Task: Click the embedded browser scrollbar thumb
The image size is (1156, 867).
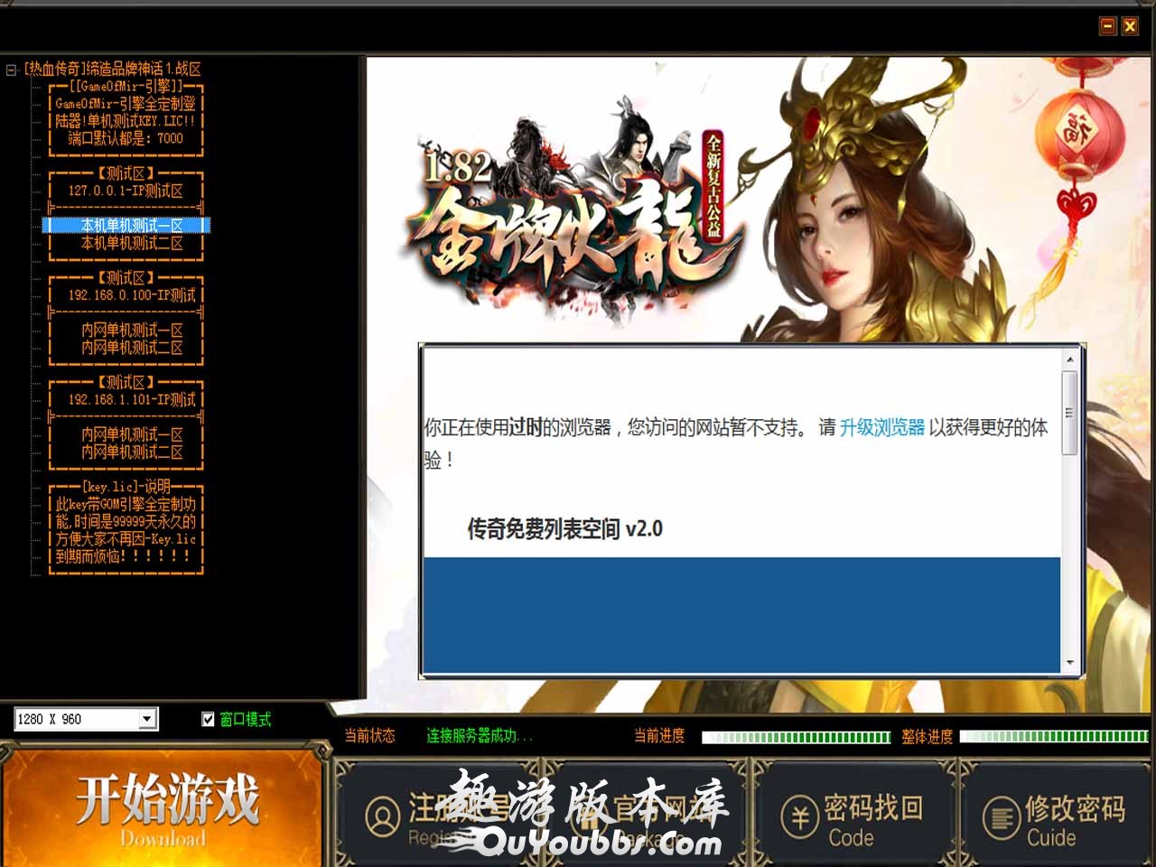Action: click(x=1070, y=413)
